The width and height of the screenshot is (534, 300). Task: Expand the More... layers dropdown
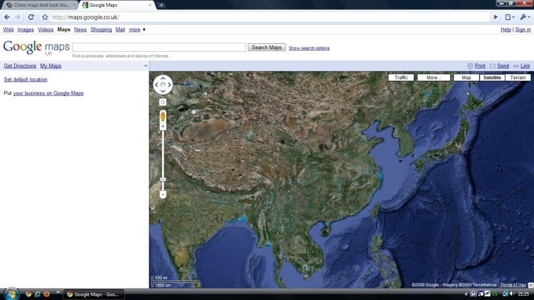[433, 78]
